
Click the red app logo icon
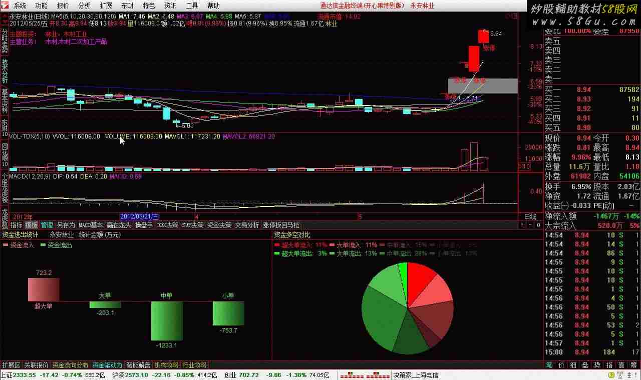pyautogui.click(x=5, y=5)
